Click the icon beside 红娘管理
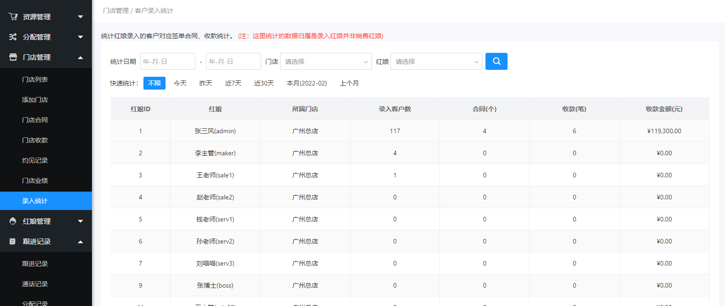 pos(13,221)
